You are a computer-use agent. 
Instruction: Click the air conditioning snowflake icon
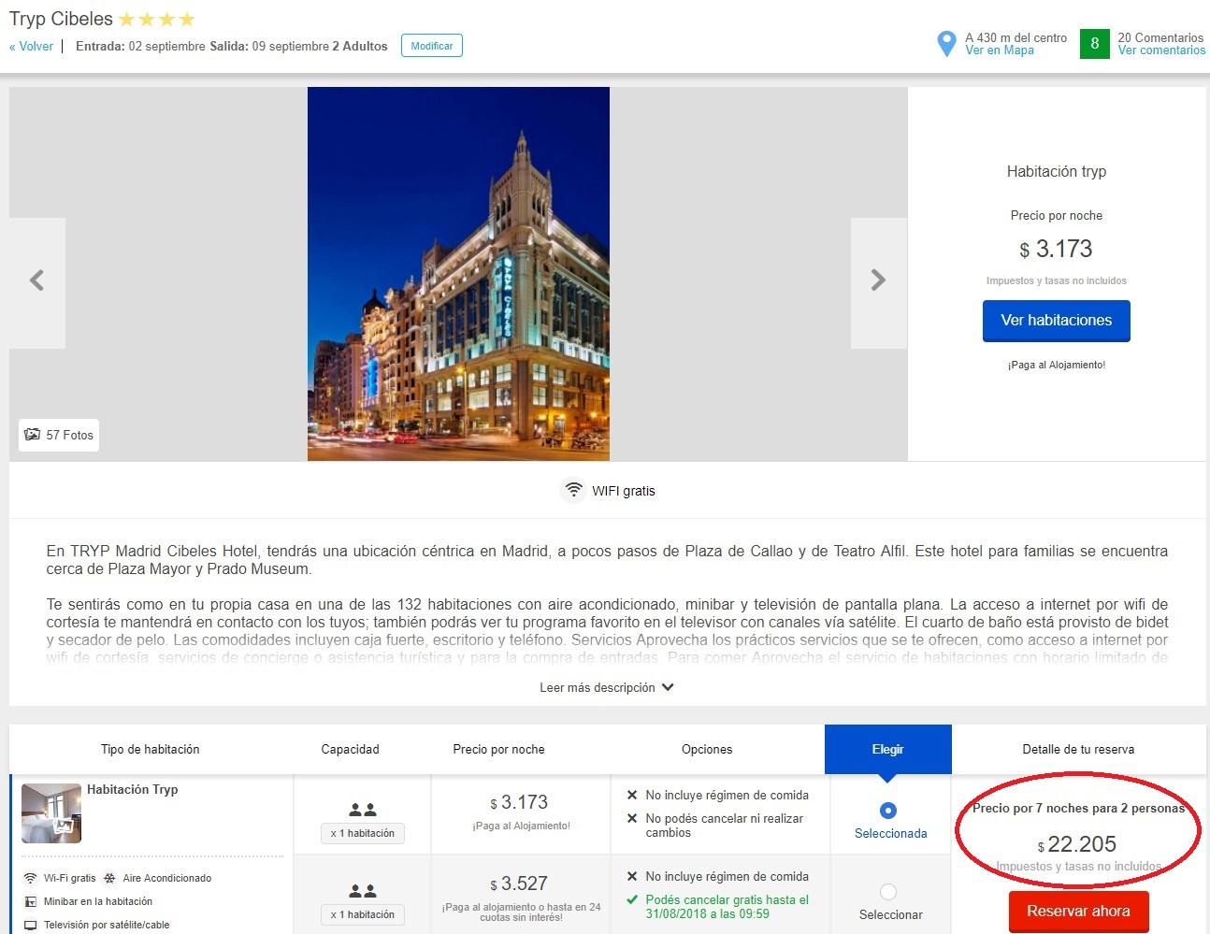pyautogui.click(x=109, y=878)
